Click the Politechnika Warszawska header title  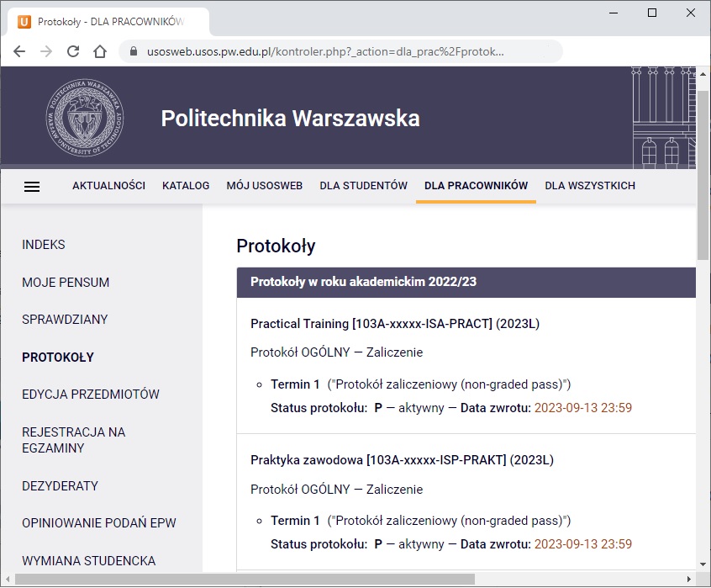290,119
